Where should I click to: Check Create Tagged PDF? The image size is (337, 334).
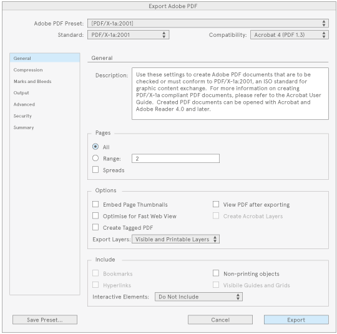95,227
